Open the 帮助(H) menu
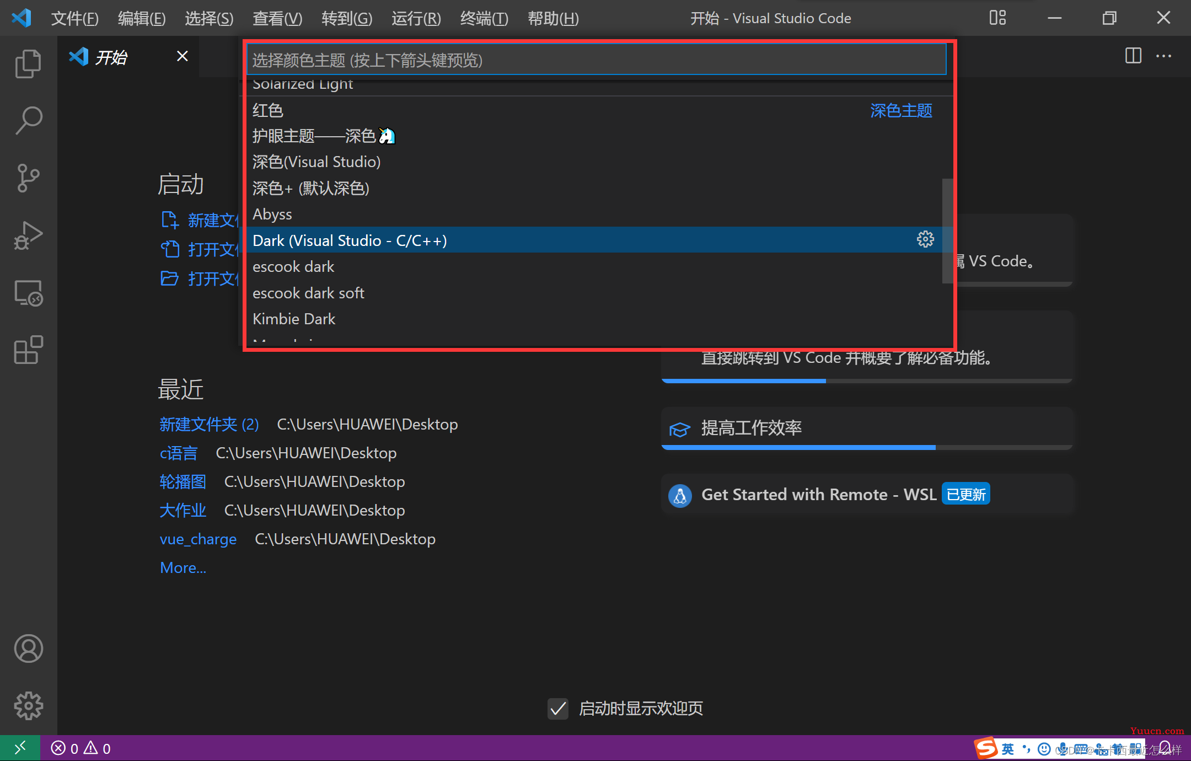 (x=553, y=18)
